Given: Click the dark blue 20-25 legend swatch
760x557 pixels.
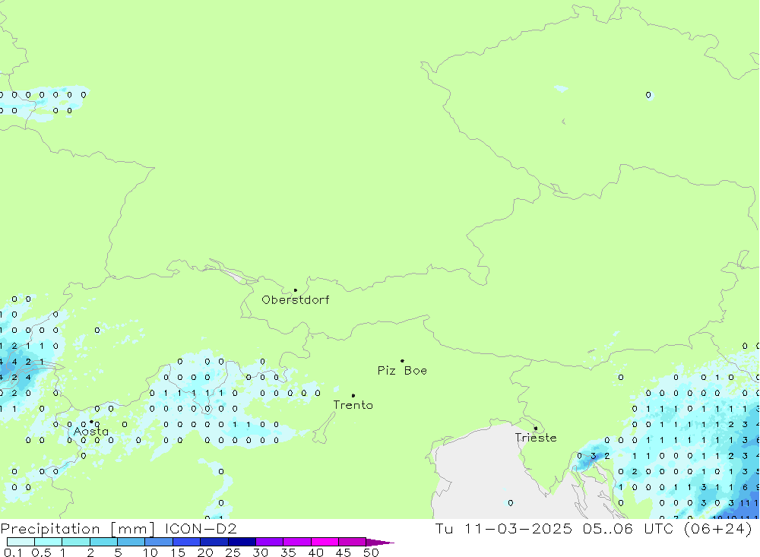Looking at the screenshot, I should click(x=214, y=542).
